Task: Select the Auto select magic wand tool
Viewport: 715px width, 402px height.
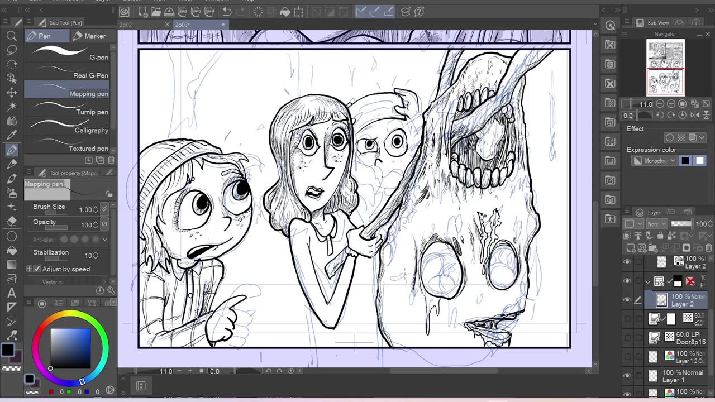Action: (x=11, y=107)
